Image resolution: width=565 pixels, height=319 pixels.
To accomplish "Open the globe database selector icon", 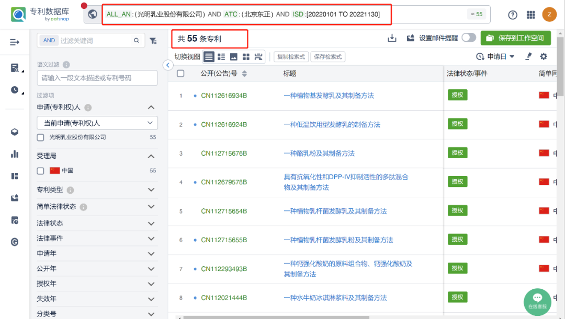I will pyautogui.click(x=93, y=14).
